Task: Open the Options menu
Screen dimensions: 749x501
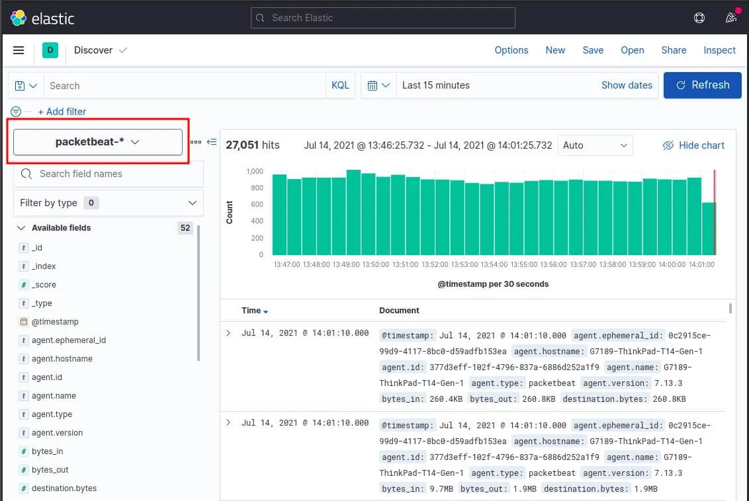Action: click(511, 50)
